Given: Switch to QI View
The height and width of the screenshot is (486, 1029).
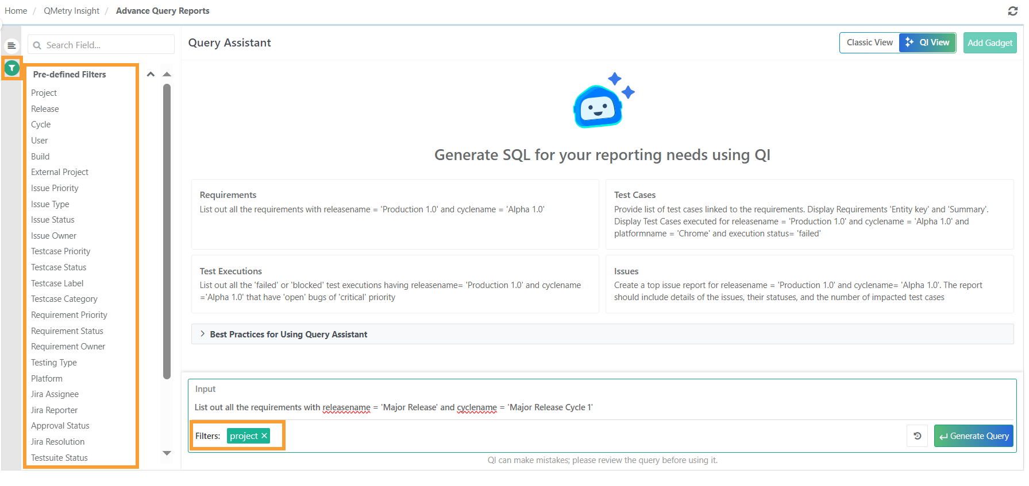Looking at the screenshot, I should click(927, 43).
